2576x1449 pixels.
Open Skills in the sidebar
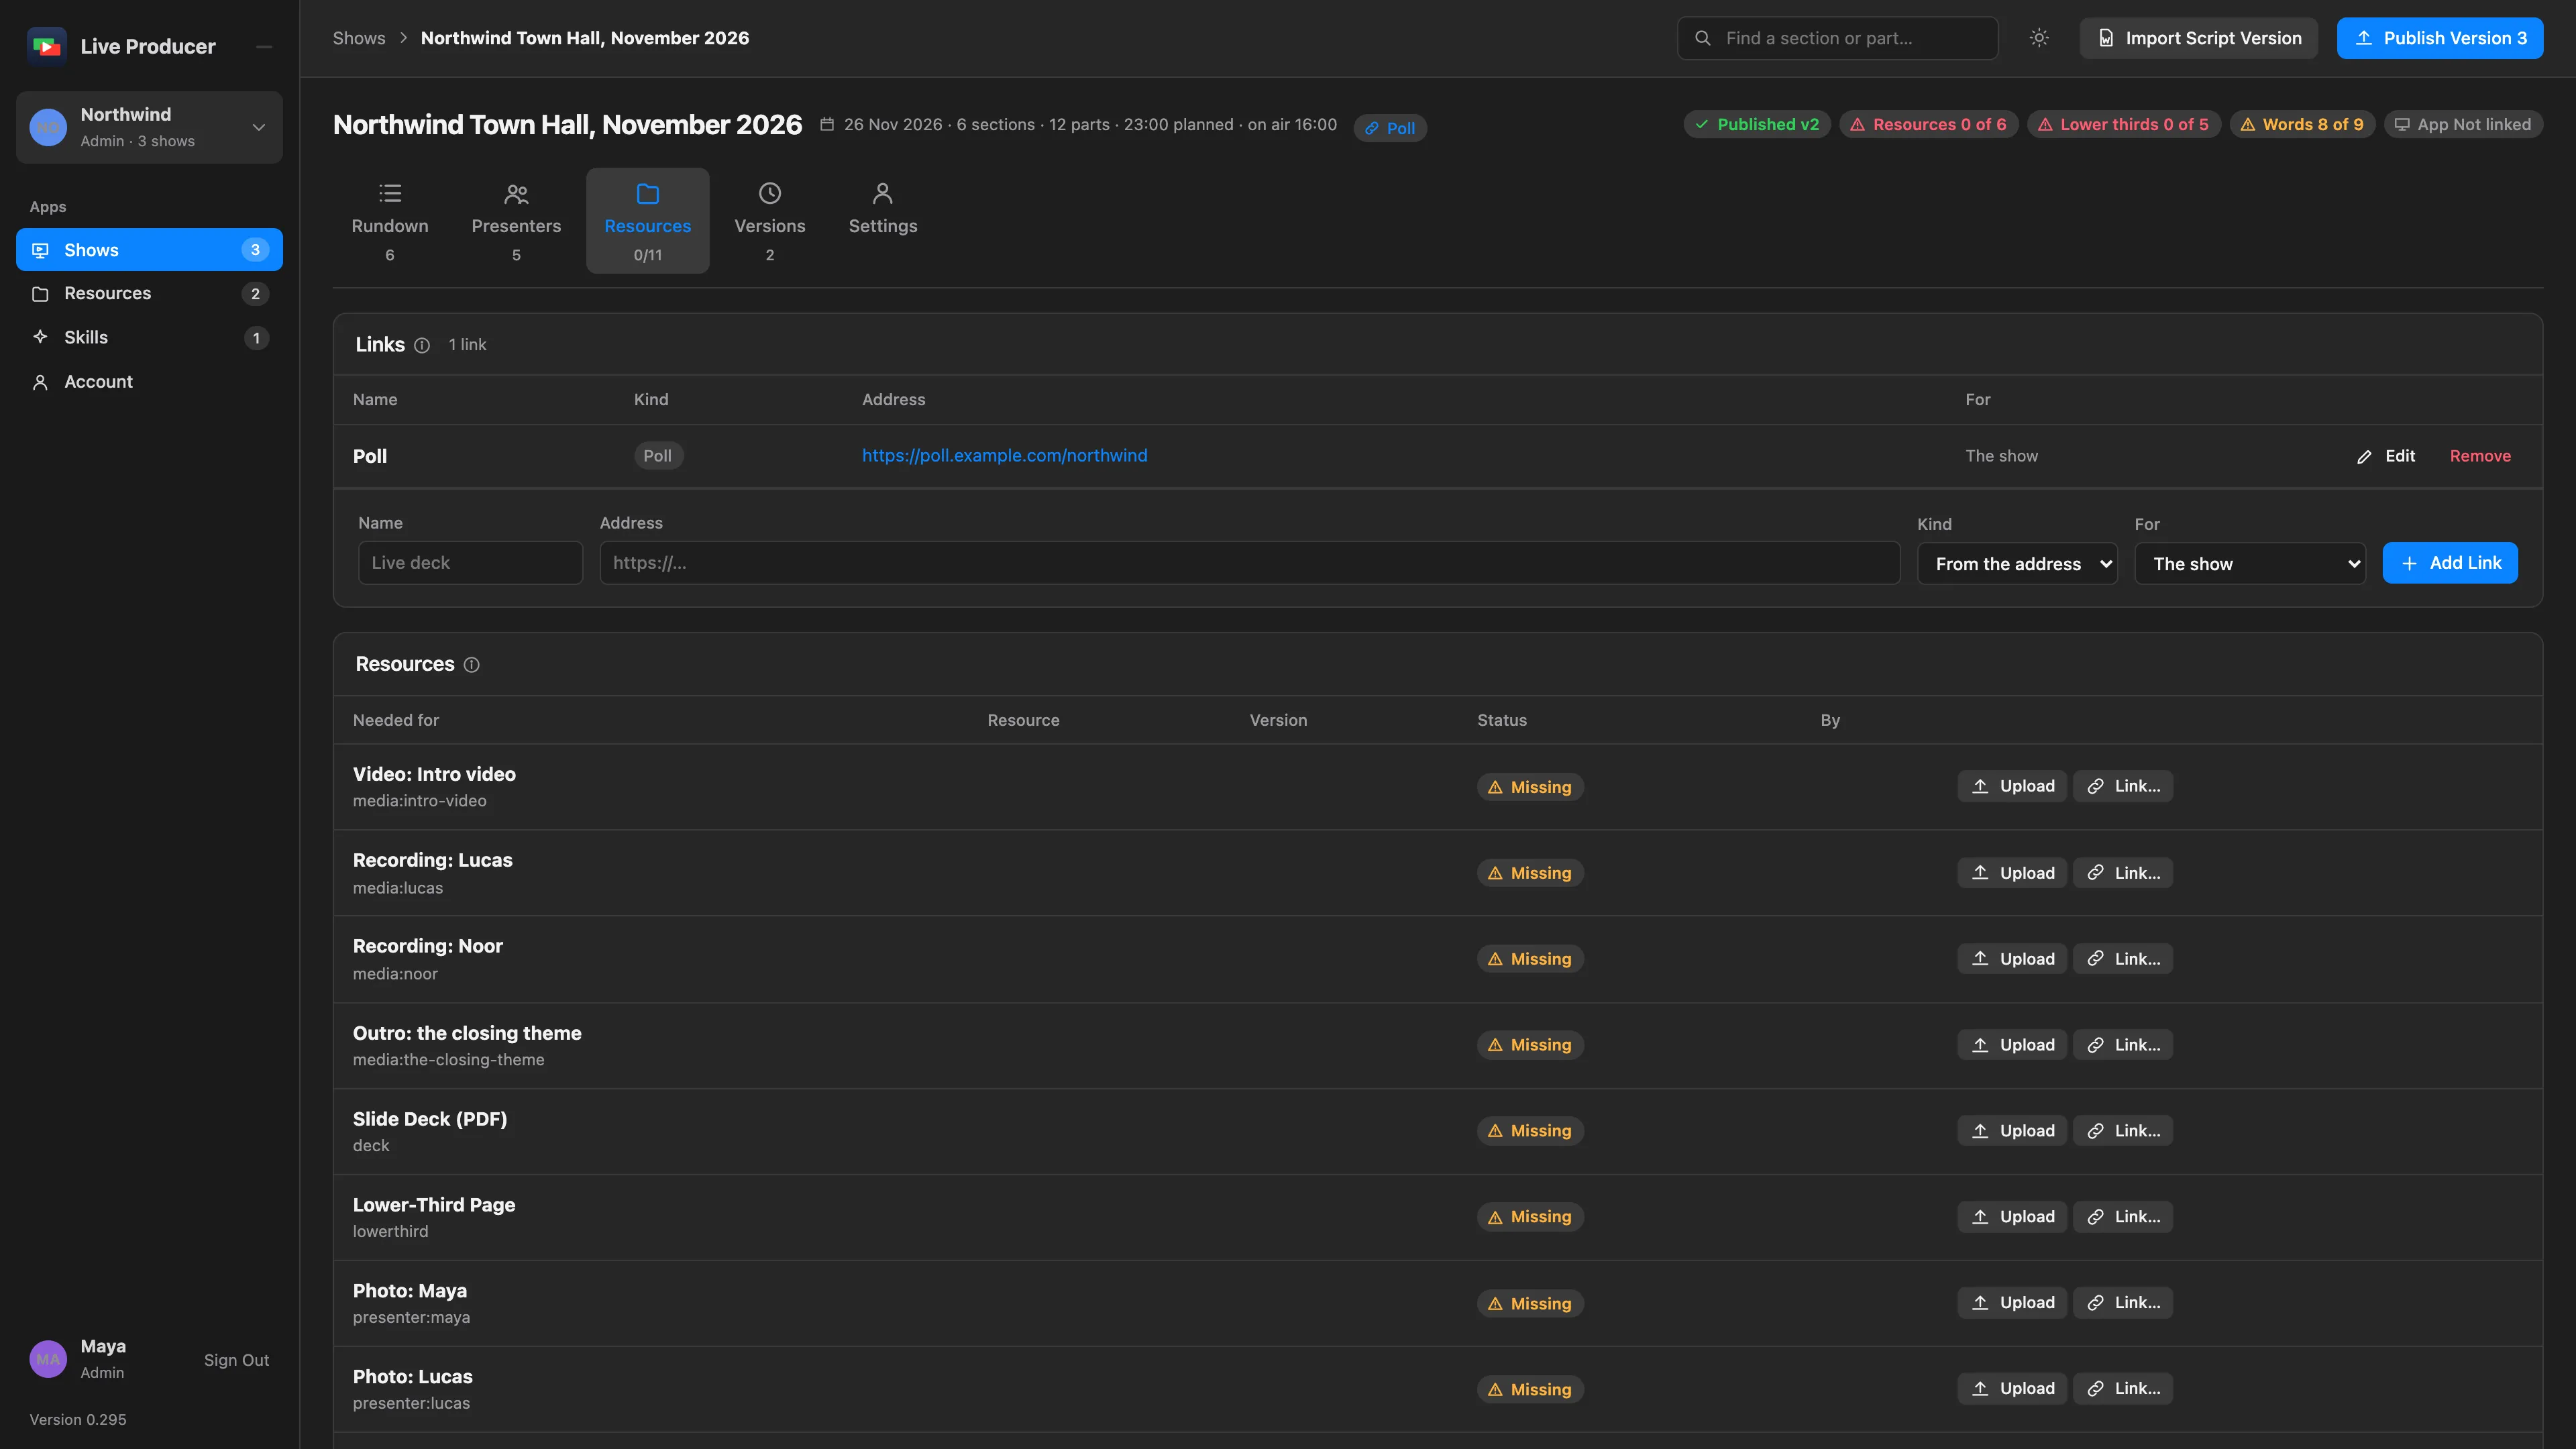pos(149,337)
